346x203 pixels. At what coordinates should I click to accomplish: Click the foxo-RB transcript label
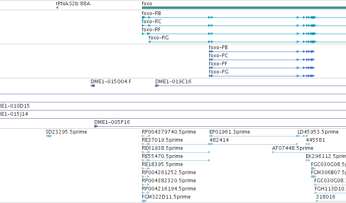pos(151,13)
